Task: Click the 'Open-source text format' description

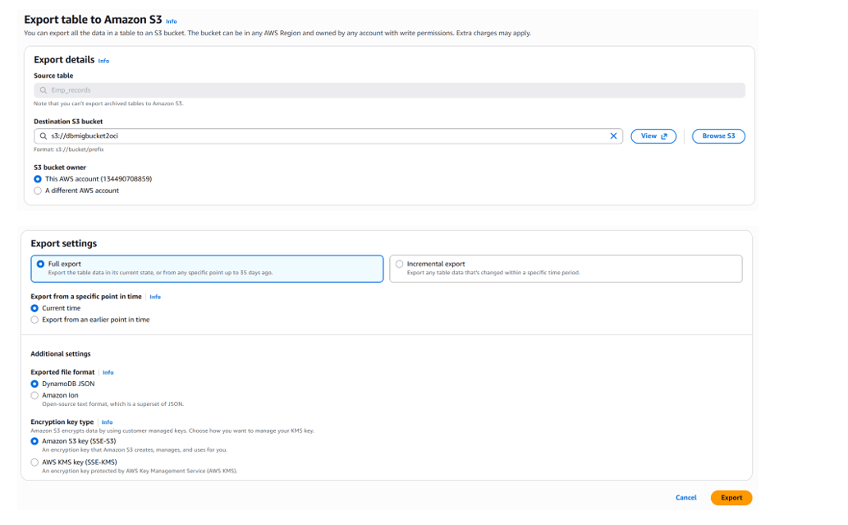Action: 113,404
